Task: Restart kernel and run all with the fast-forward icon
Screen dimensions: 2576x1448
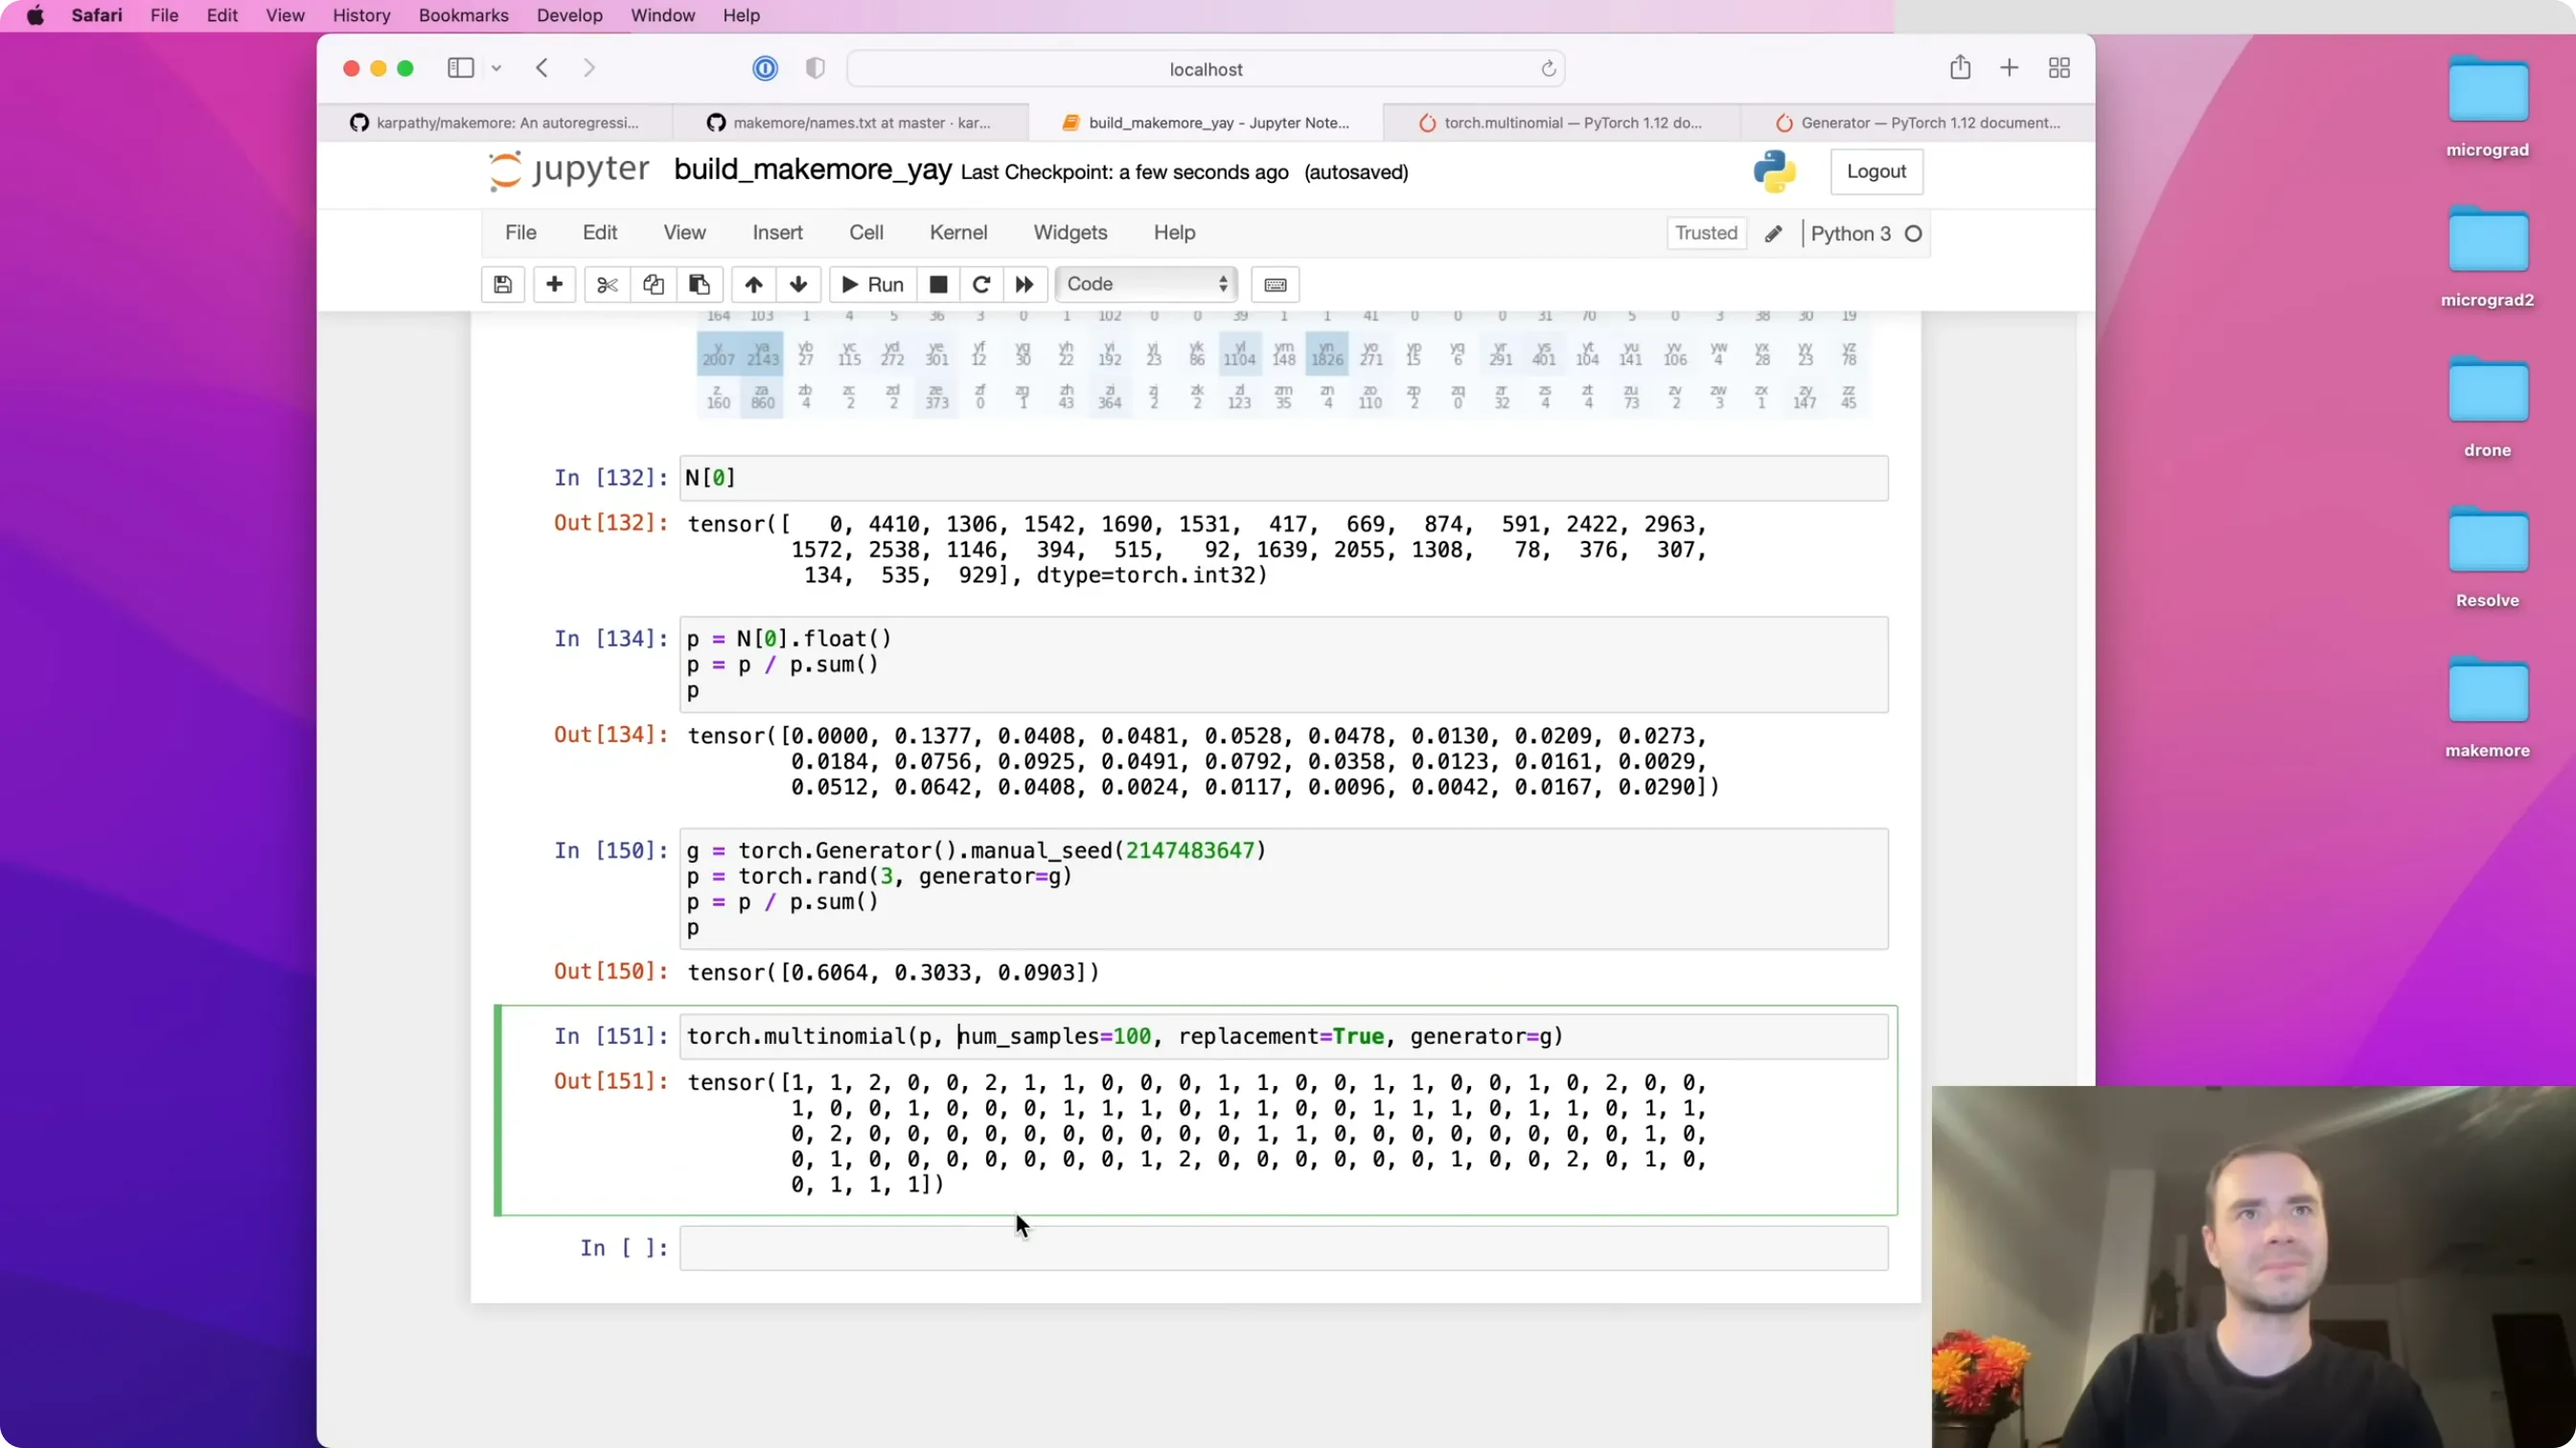Action: pyautogui.click(x=1024, y=284)
